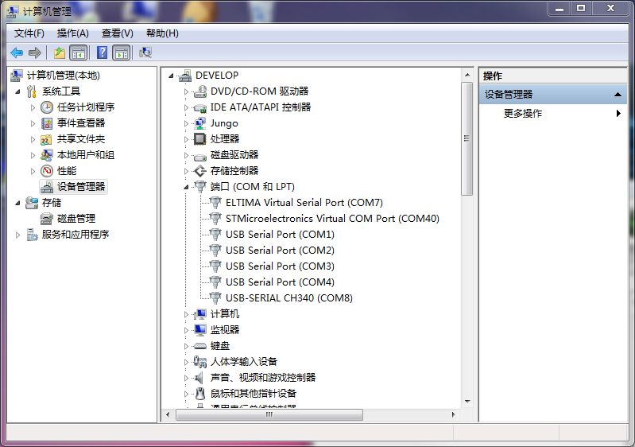Maximize the 计算机管理 window
This screenshot has height=447, width=635.
click(x=581, y=8)
